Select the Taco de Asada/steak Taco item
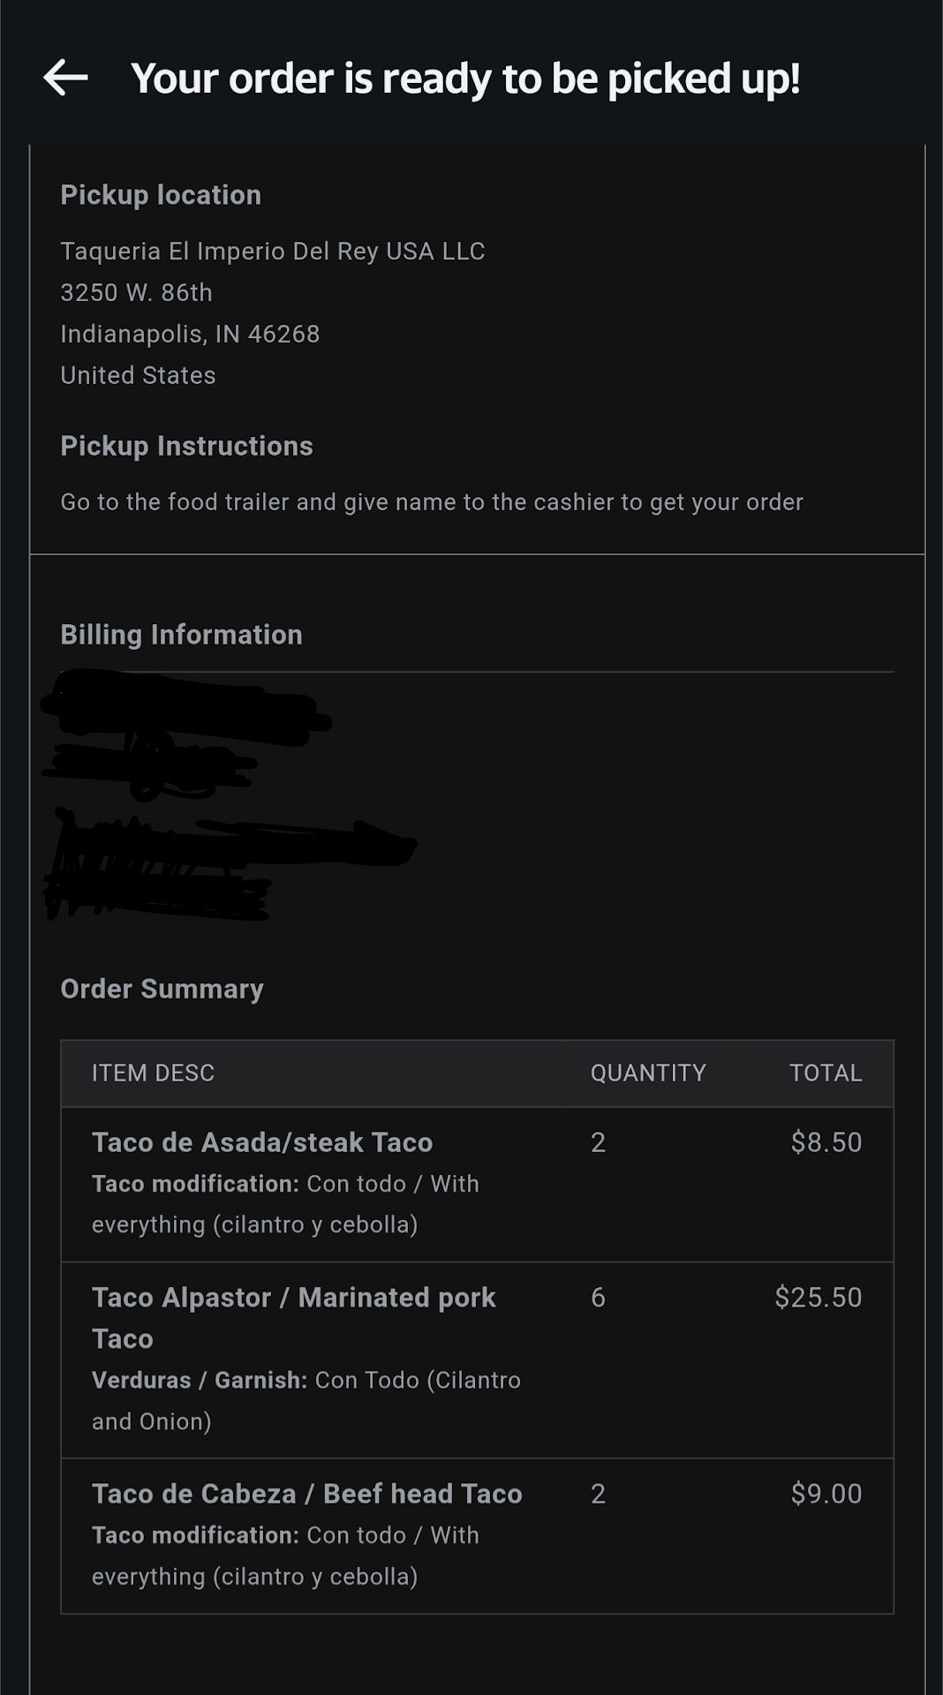Viewport: 943px width, 1695px height. [262, 1142]
